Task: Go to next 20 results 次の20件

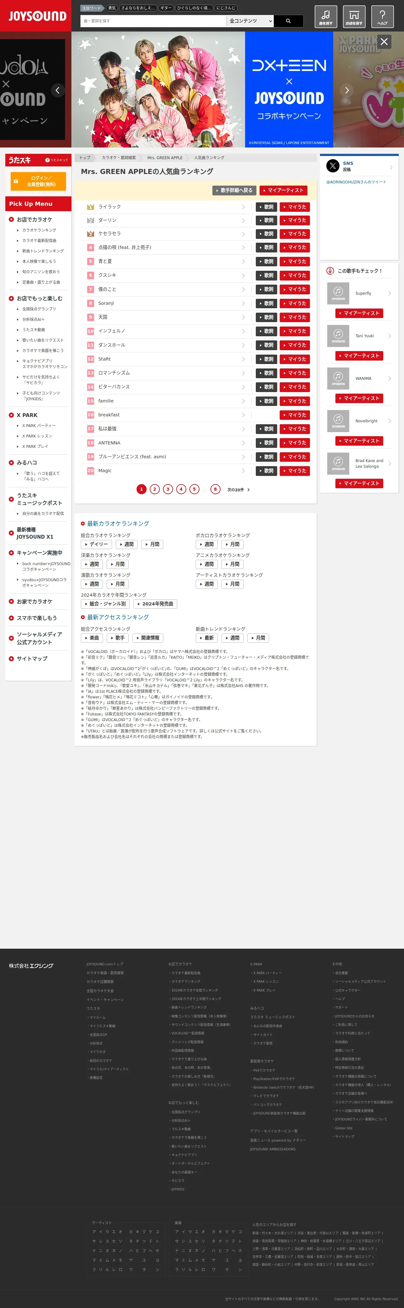Action: click(x=238, y=490)
